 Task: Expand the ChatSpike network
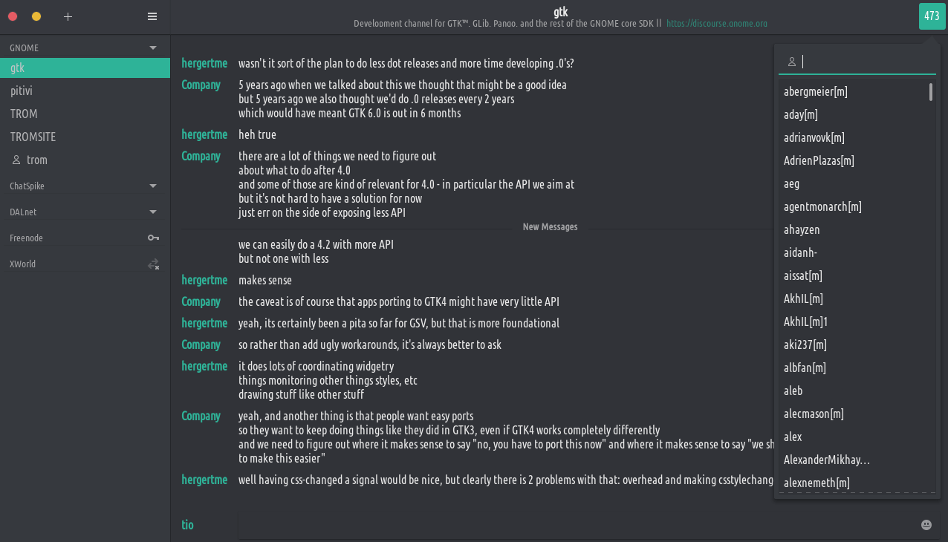(153, 186)
